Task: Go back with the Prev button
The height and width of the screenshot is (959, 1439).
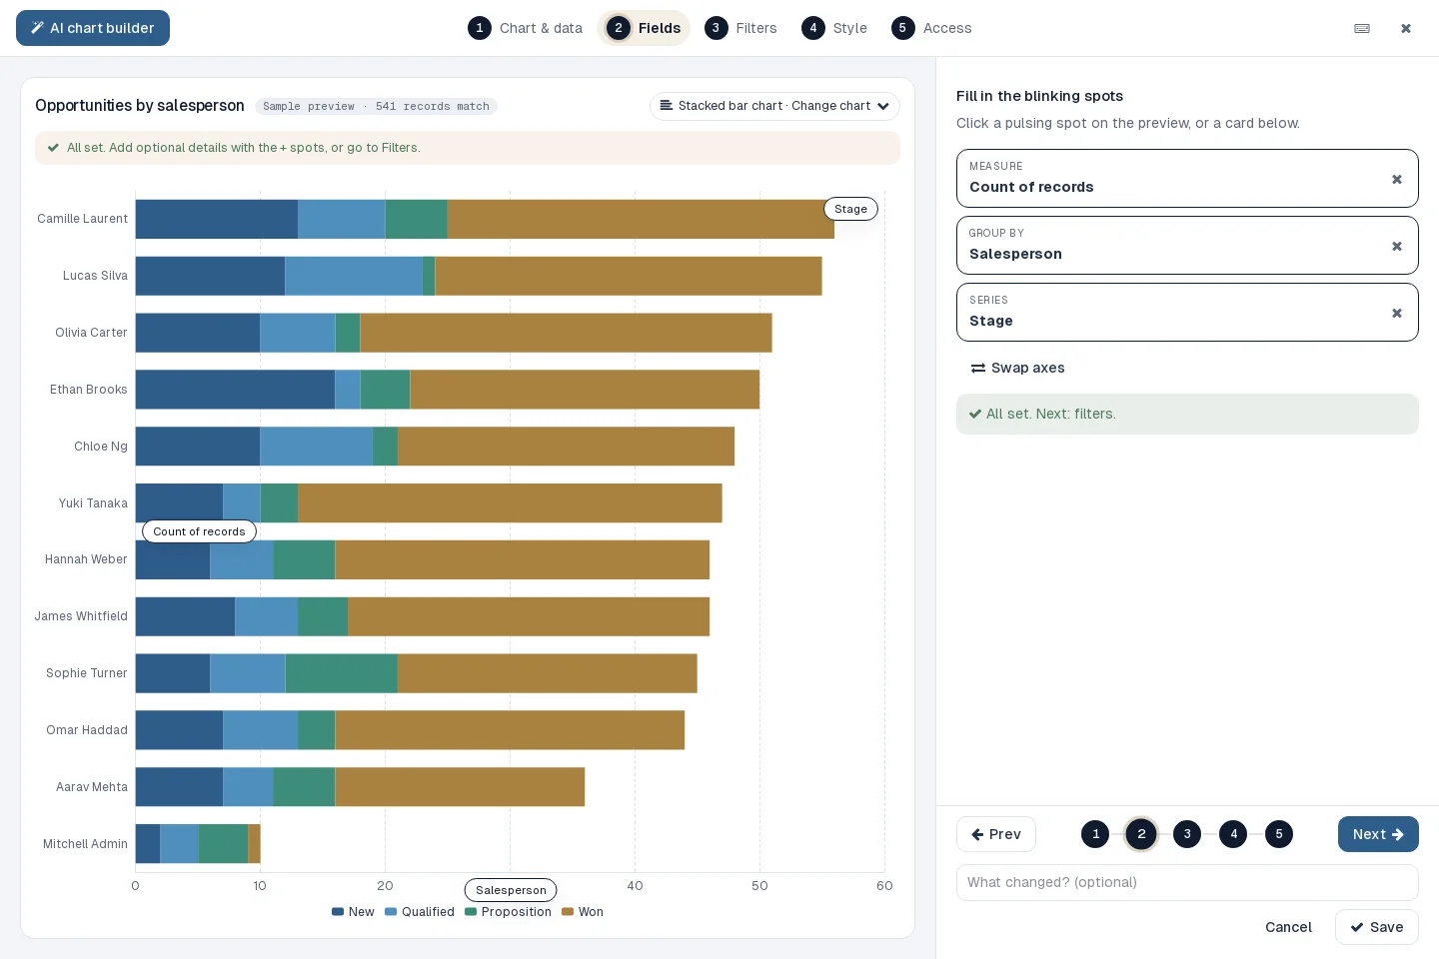Action: tap(996, 834)
